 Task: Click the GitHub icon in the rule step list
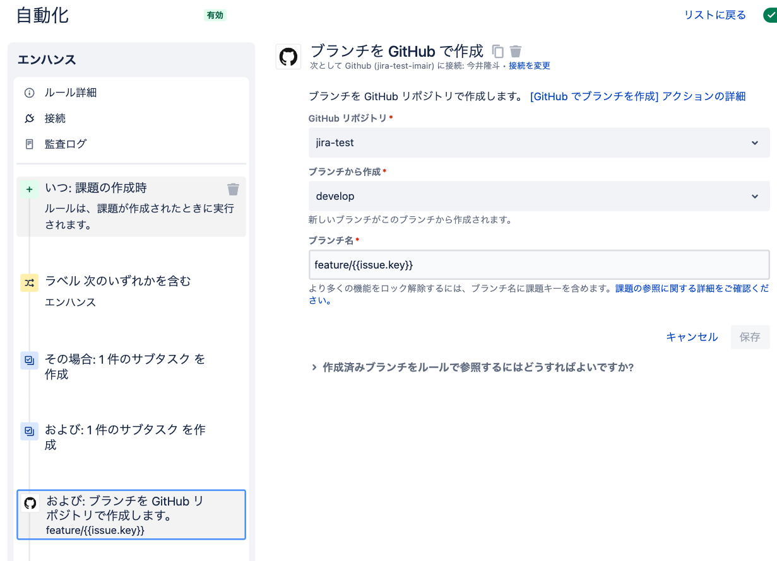pos(30,503)
